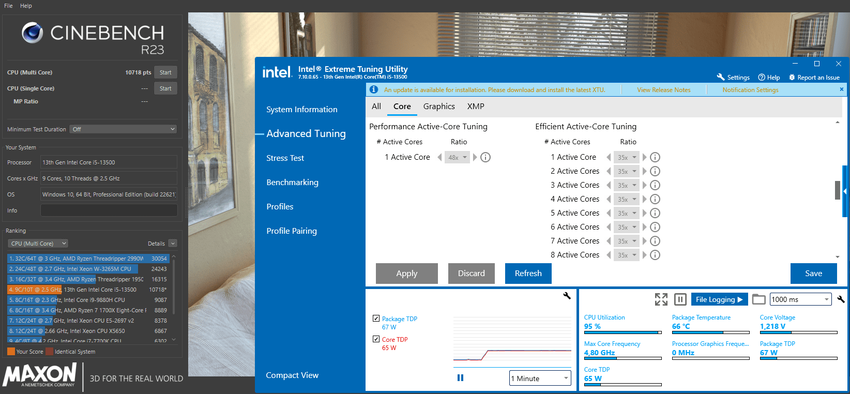Increase ratio for 3 Active Cores

[644, 185]
